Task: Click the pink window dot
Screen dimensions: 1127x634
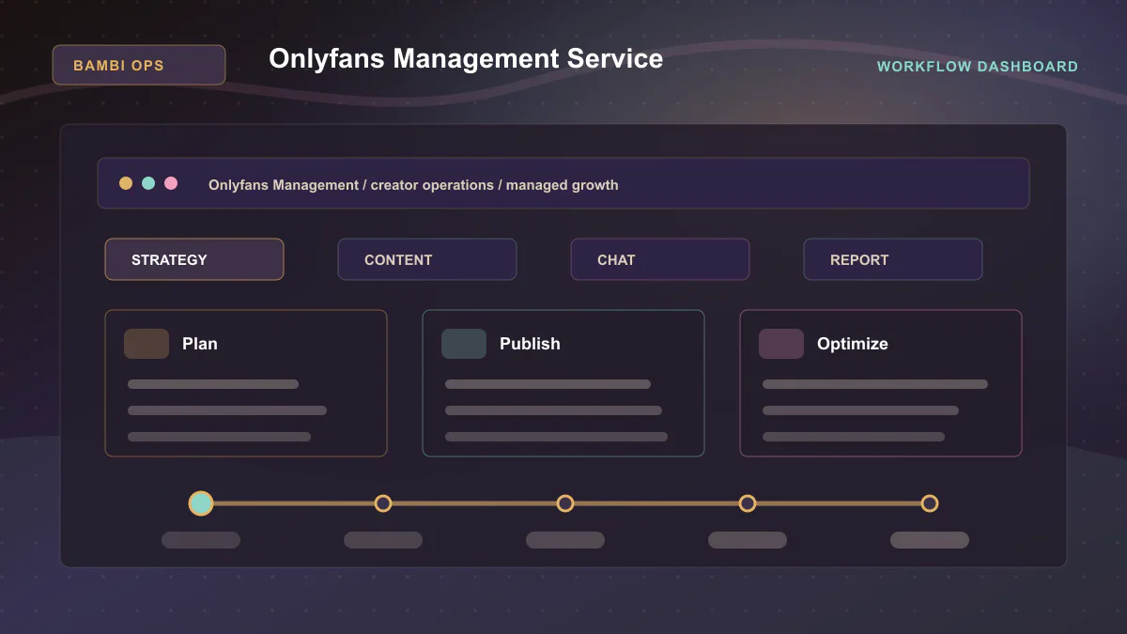Action: tap(171, 183)
